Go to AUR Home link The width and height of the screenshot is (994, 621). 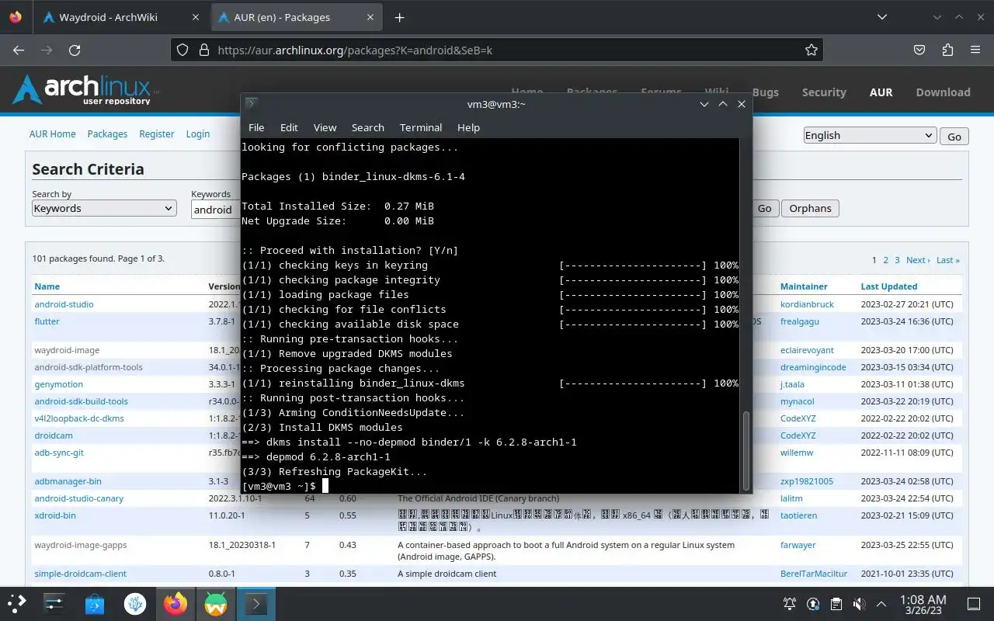point(53,134)
